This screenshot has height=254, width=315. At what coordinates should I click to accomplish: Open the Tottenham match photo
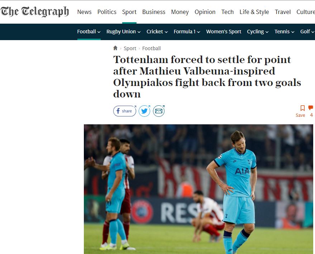click(x=199, y=189)
